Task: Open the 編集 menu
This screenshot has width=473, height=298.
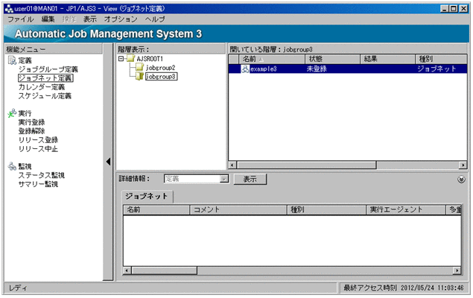Action: coord(48,19)
